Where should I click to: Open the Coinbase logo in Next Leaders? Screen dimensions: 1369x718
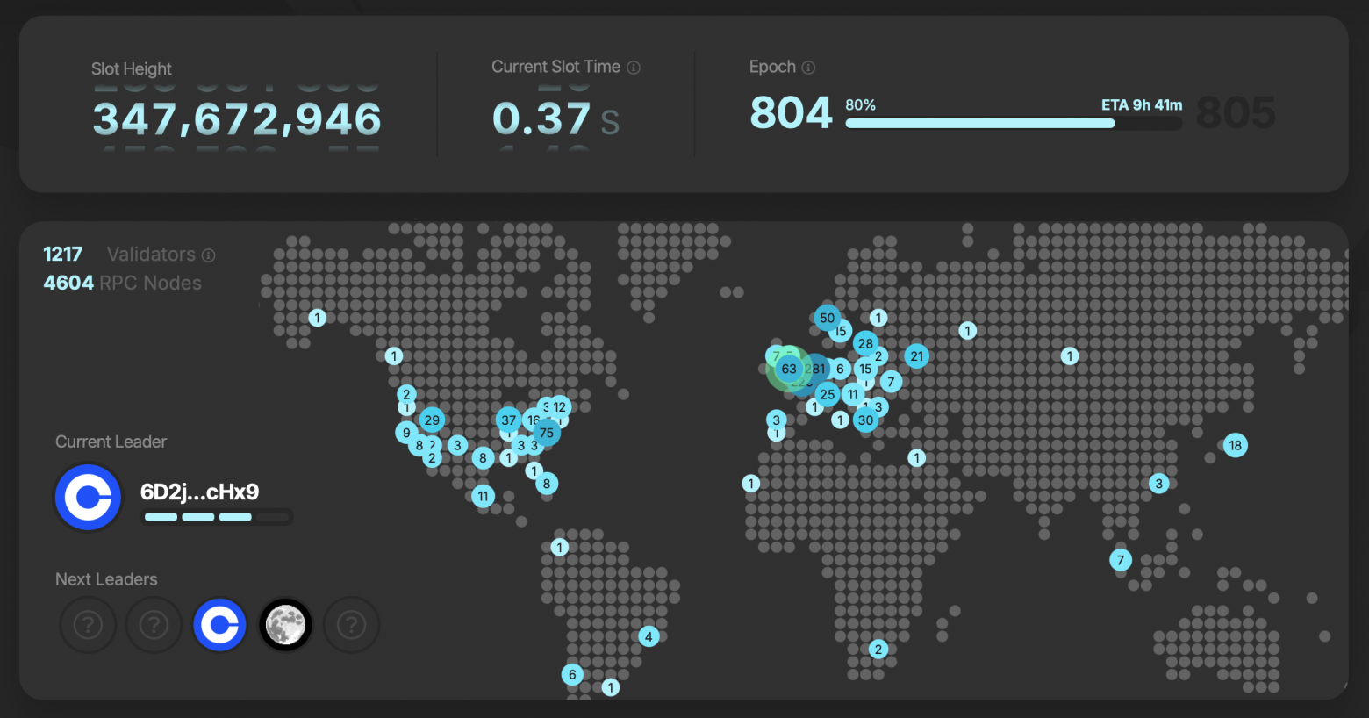click(x=219, y=625)
